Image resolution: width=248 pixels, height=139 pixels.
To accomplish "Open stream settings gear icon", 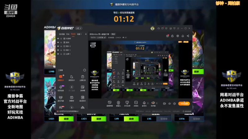I will [x=175, y=103].
